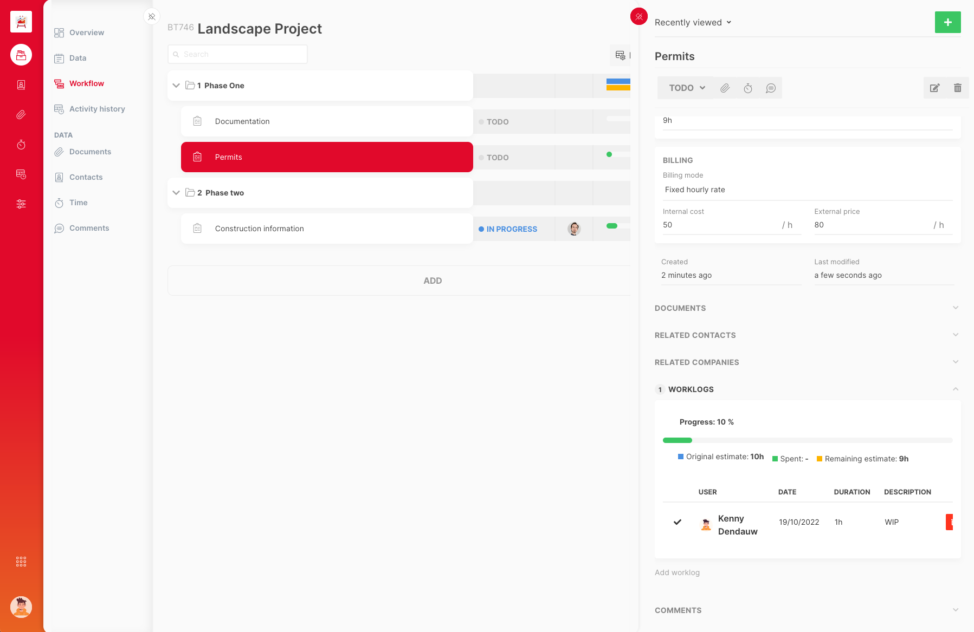Screen dimensions: 974x632
Task: Click the stopwatch timer icon in Permits toolbar
Action: [x=748, y=88]
